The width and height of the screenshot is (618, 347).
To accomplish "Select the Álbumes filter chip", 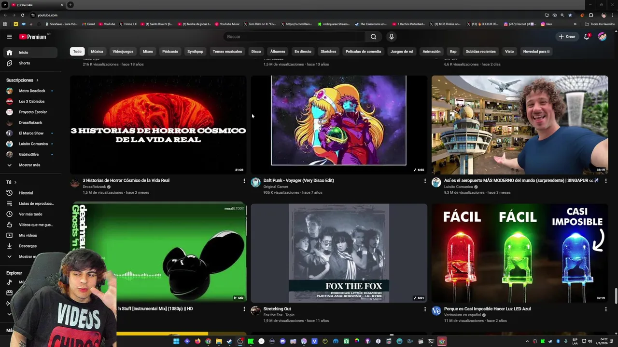I will (x=278, y=52).
